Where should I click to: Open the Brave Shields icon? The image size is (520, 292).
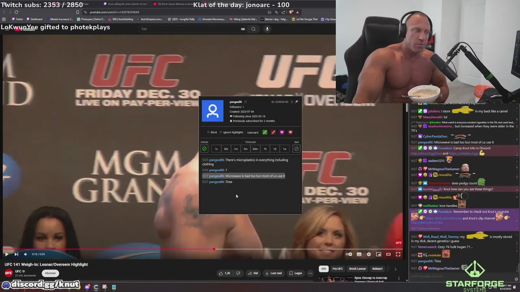coord(291,12)
